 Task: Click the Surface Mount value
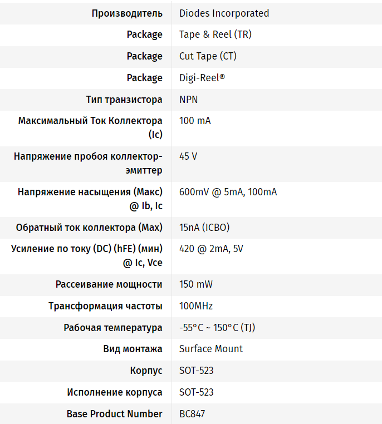point(211,349)
